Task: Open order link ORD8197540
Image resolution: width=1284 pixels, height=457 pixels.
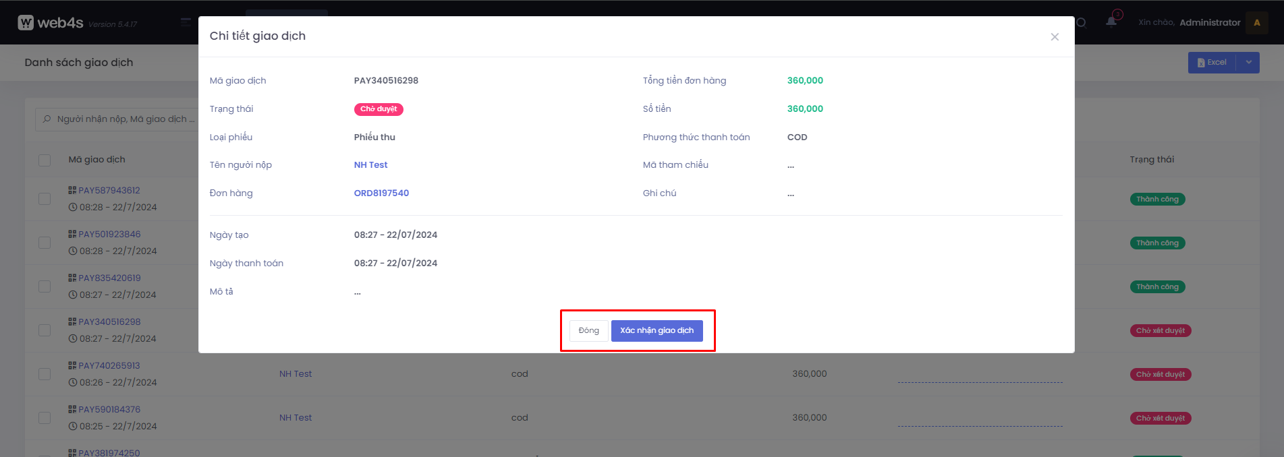Action: pos(381,193)
